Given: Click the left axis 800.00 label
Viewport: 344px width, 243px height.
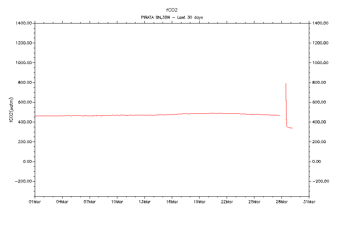Looking at the screenshot, I should [25, 83].
